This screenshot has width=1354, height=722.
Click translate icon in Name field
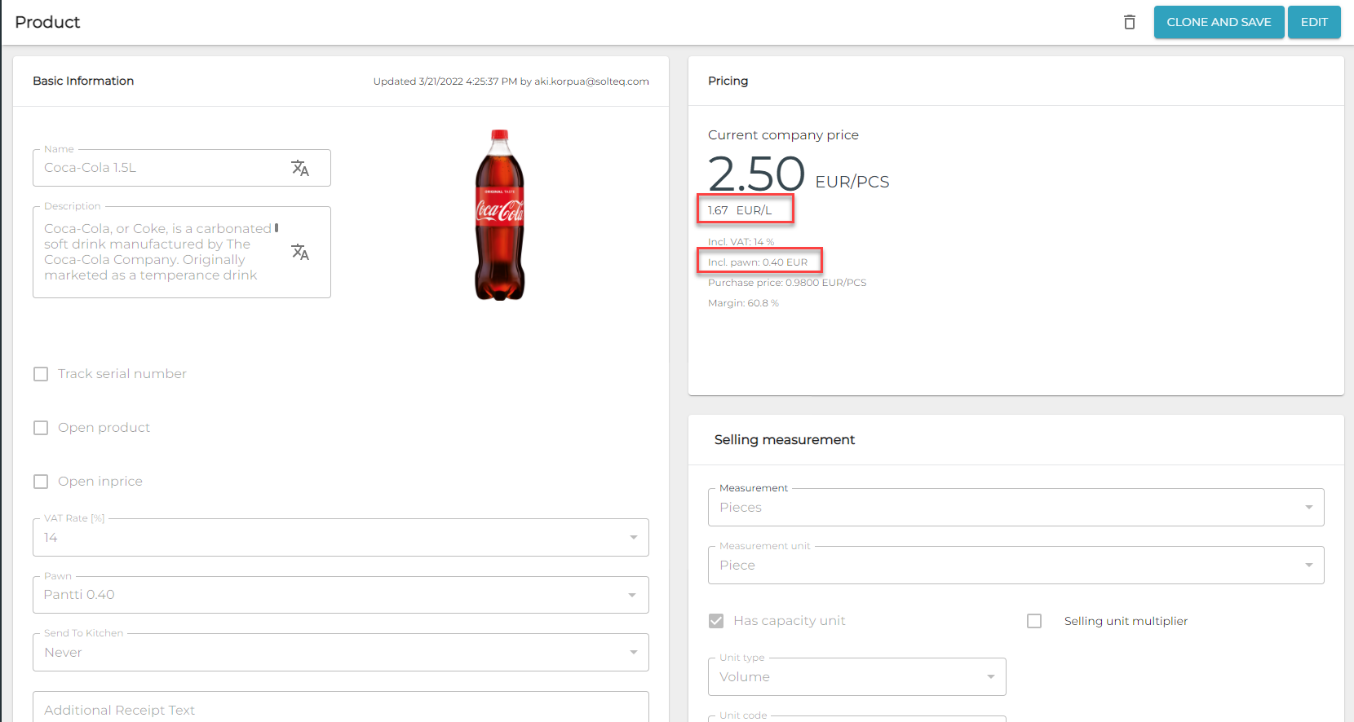point(300,168)
